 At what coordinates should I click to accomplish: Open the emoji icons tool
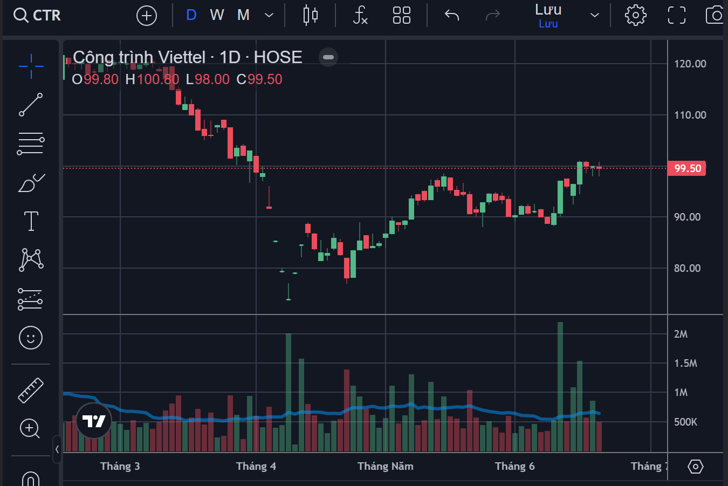pyautogui.click(x=31, y=338)
